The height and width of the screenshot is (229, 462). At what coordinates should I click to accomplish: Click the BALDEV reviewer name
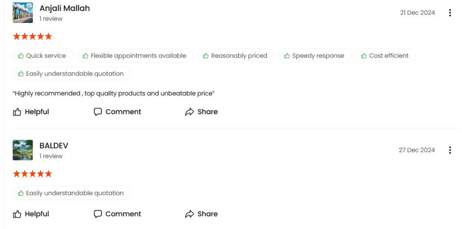(x=54, y=146)
